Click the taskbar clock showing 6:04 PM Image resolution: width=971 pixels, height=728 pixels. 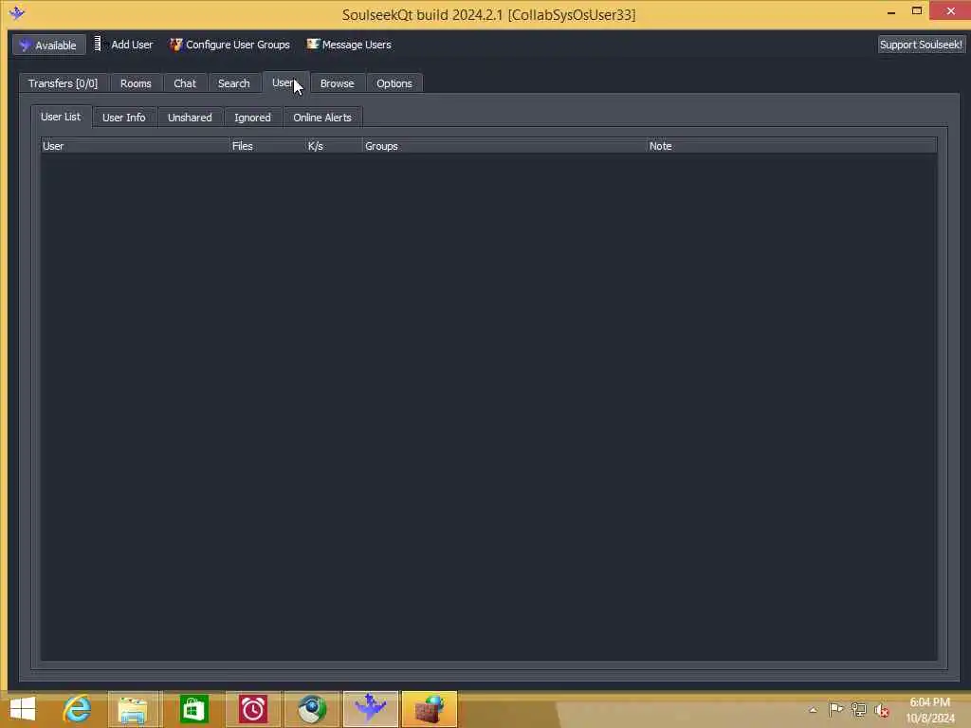(929, 710)
